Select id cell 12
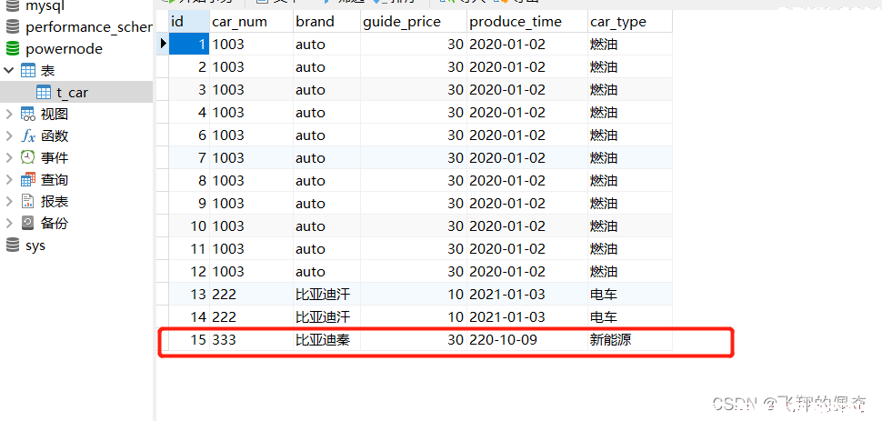The height and width of the screenshot is (421, 882). (x=189, y=271)
